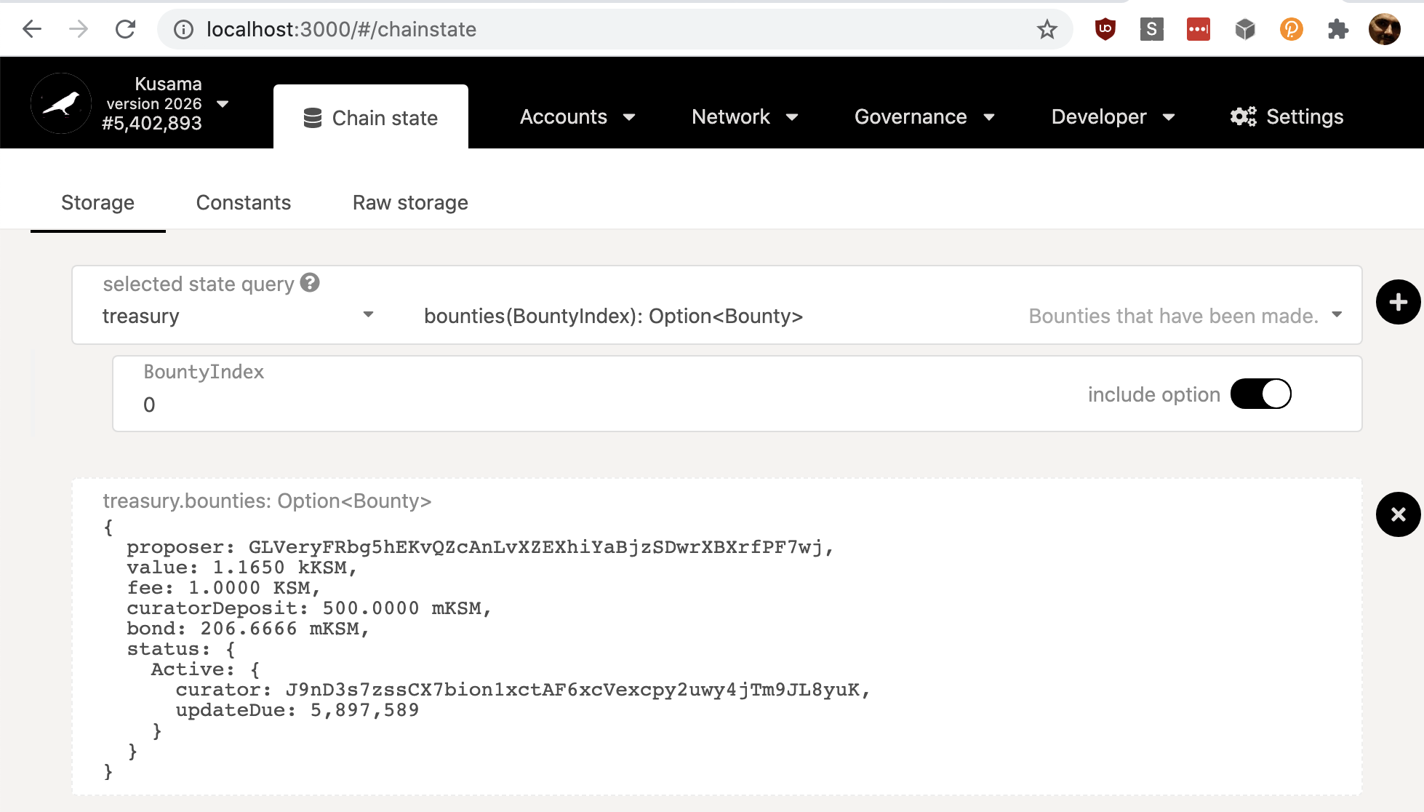
Task: Remove the treasury.bounties result with X
Action: click(1398, 514)
